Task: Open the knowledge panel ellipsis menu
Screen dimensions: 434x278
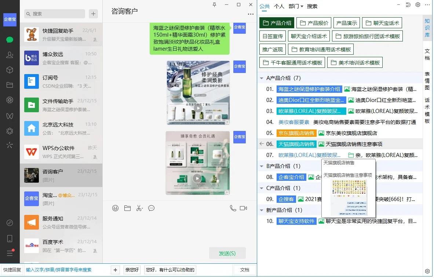Action: pyautogui.click(x=428, y=5)
